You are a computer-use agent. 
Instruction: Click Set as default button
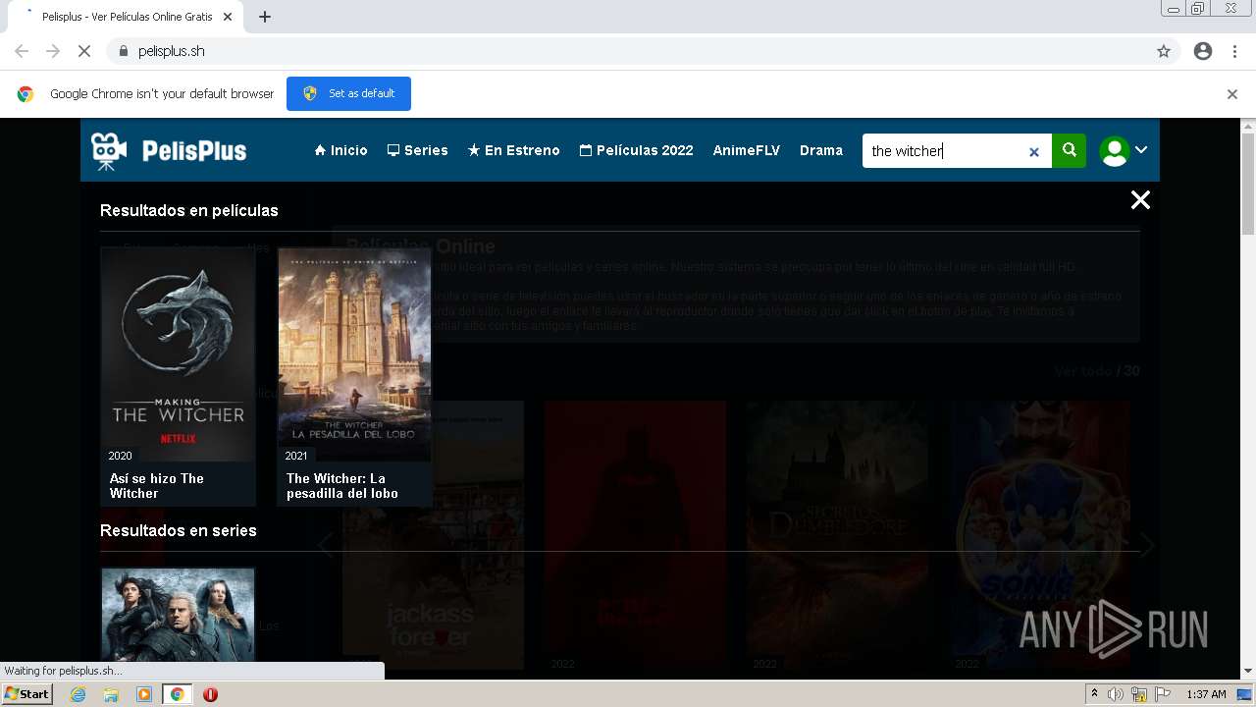click(348, 93)
